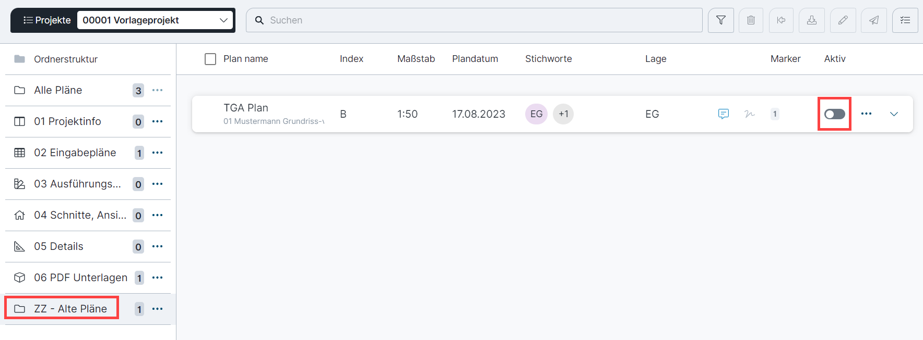Toggle the Aktiv switch for TGA Plan

[835, 114]
